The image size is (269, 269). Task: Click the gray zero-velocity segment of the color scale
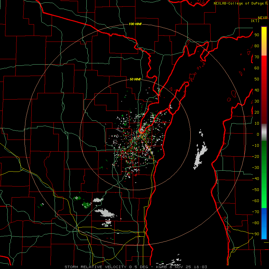point(264,132)
